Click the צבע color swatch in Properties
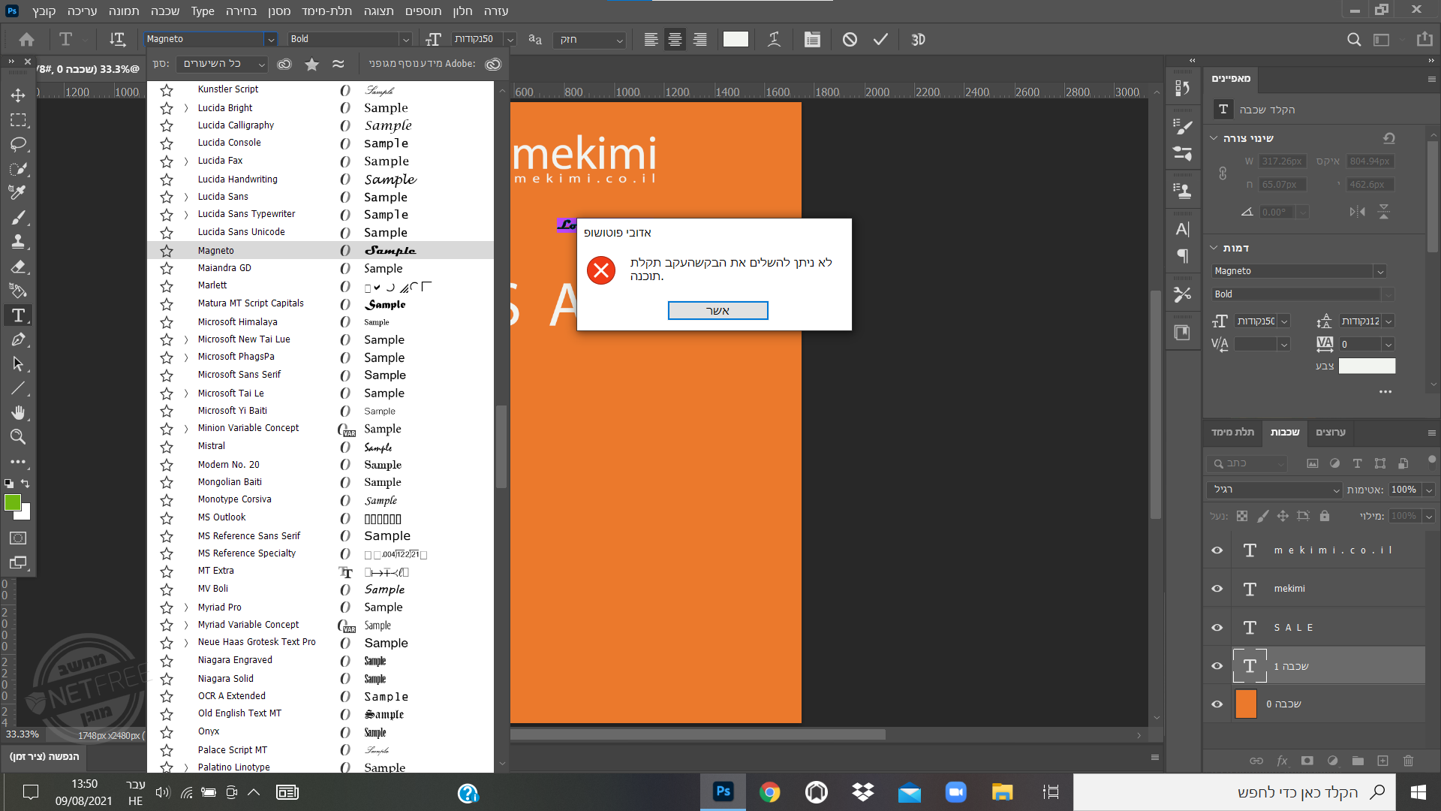Screen dimensions: 1441x811 (1367, 366)
